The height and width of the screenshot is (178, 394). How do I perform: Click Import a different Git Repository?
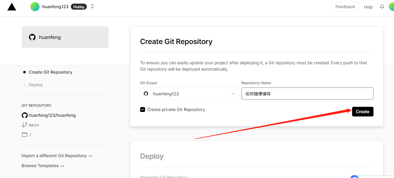pos(57,156)
